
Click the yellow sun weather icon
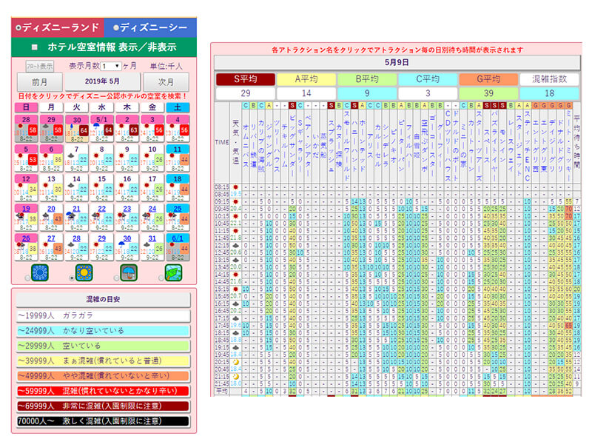[84, 272]
